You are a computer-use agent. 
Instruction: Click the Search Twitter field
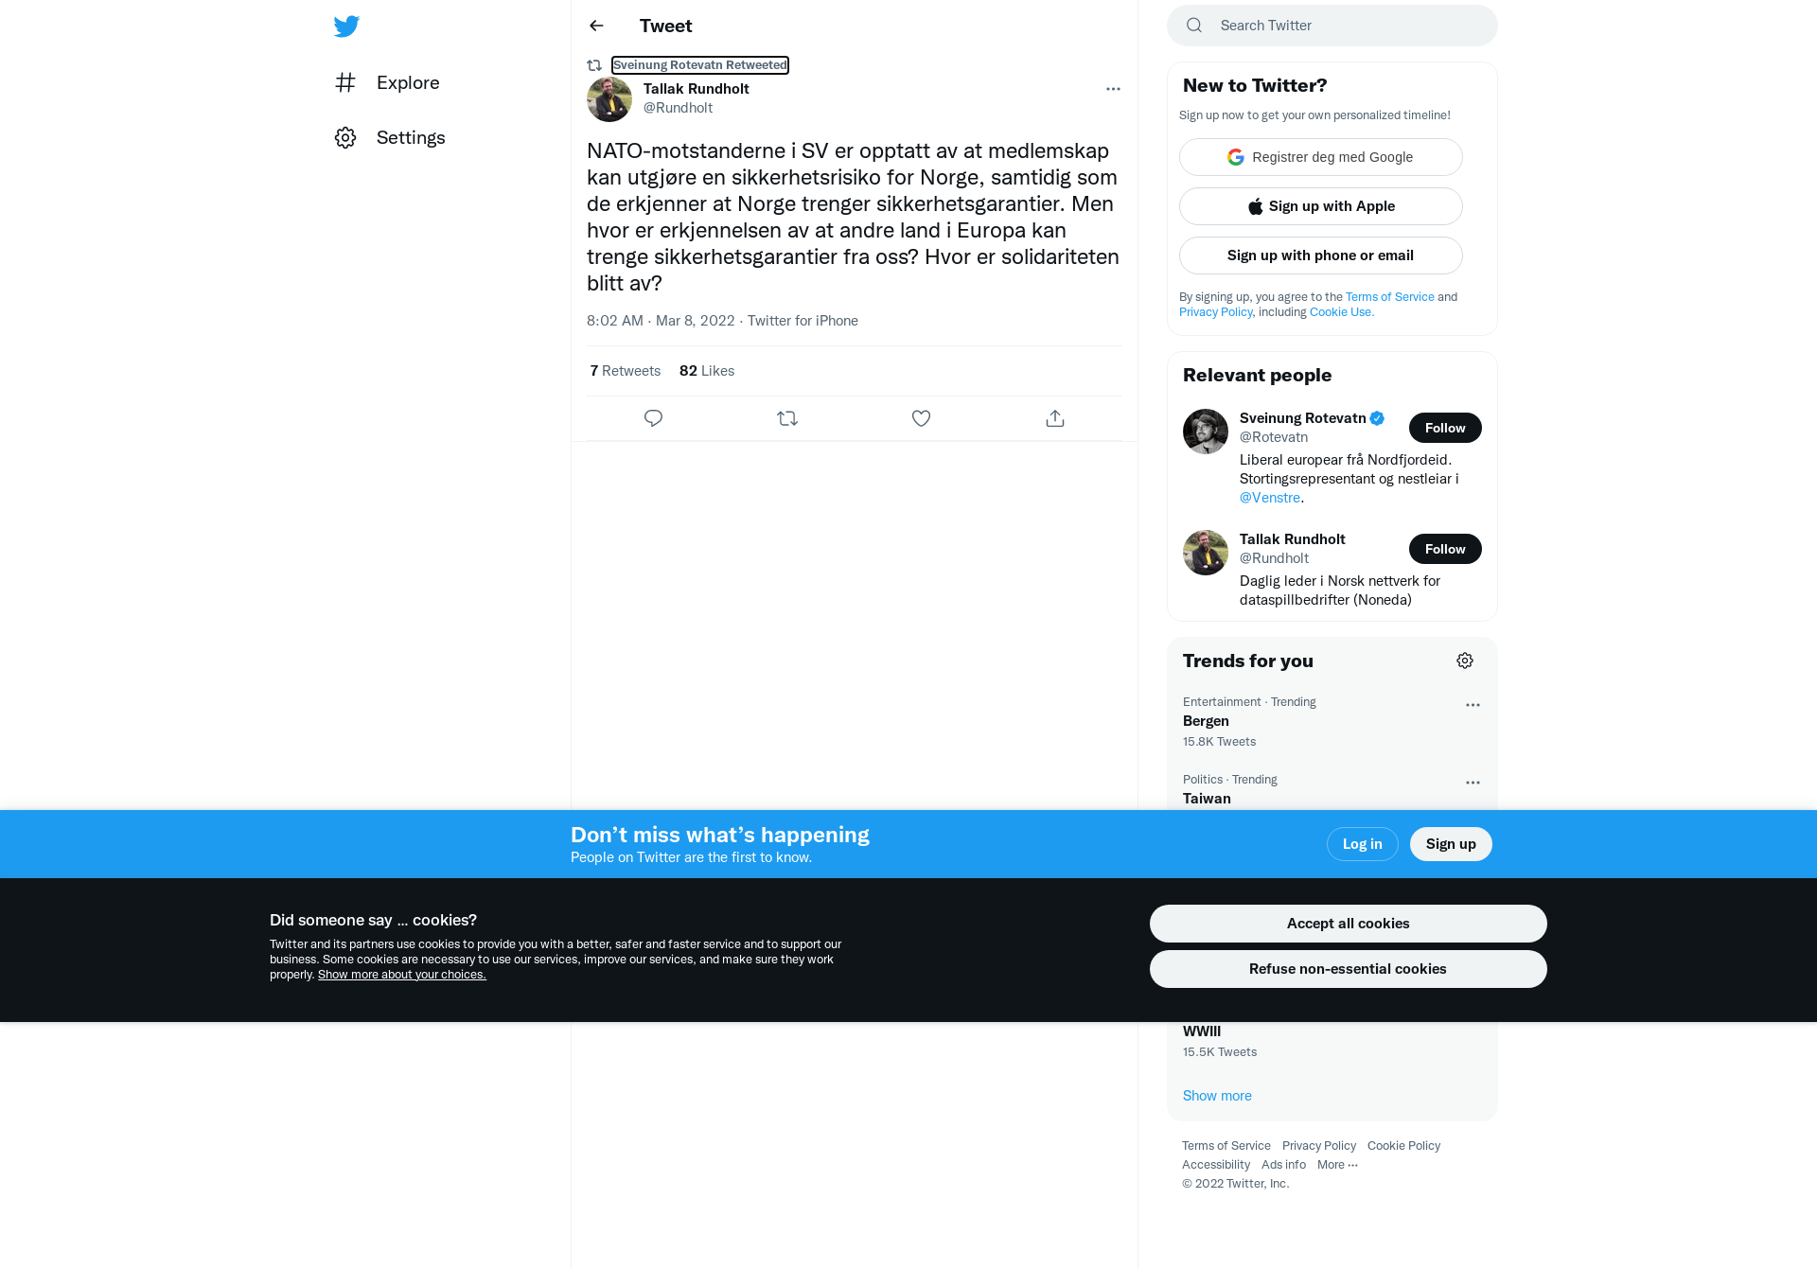coord(1332,26)
